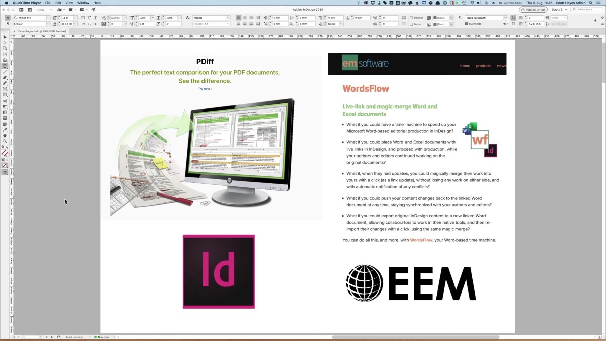606x341 pixels.
Task: Select the Type tool
Action: [5, 66]
